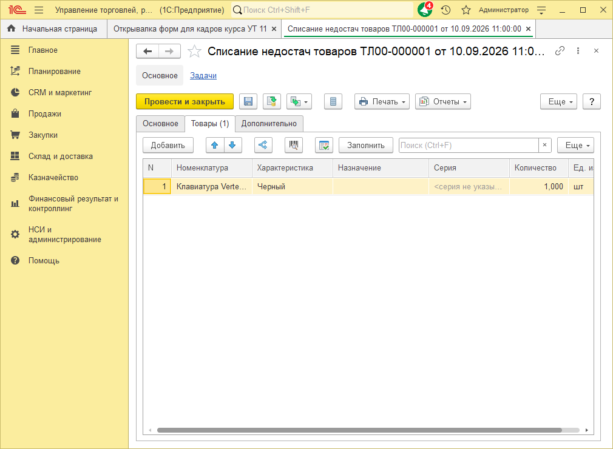
Task: Open the Начальная страница tab
Action: (x=54, y=29)
